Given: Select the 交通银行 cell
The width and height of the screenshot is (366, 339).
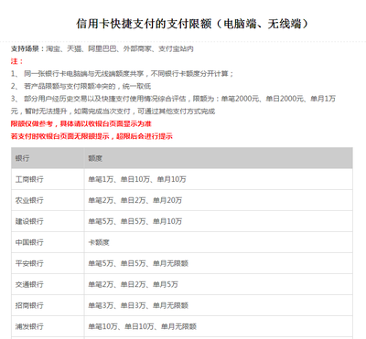Looking at the screenshot, I should (48, 284).
